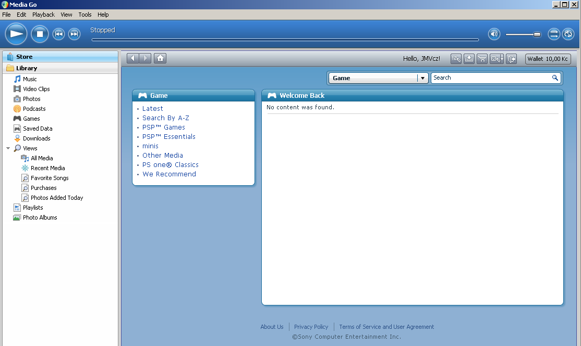Open Games in the library
The width and height of the screenshot is (581, 346).
click(x=31, y=119)
